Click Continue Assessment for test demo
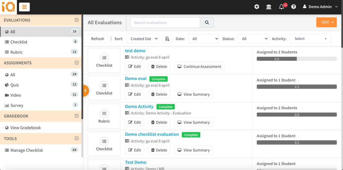The width and height of the screenshot is (343, 170). click(x=199, y=66)
